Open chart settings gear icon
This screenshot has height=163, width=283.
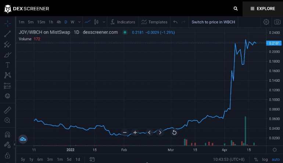coord(266,22)
